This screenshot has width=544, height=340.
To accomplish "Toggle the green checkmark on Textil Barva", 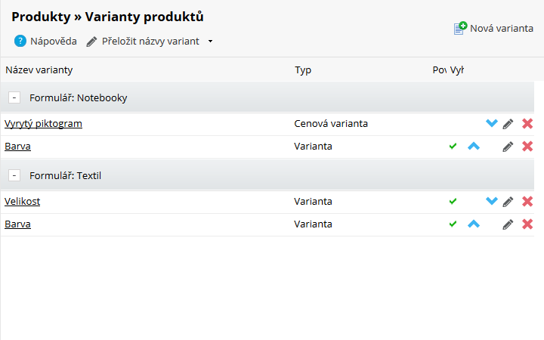I will coord(453,224).
